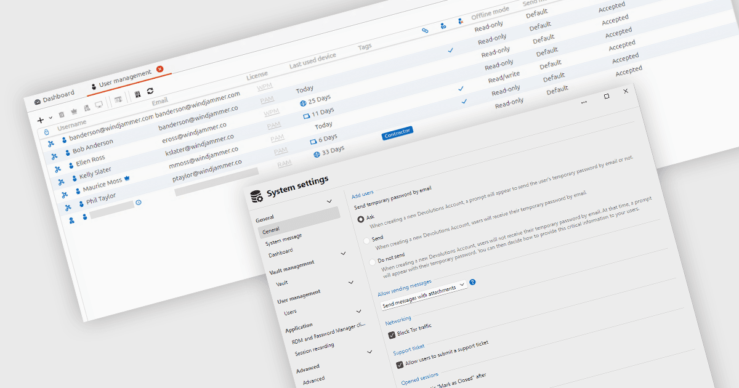739x388 pixels.
Task: Open the dropdown arrow beside the plus icon
Action: (50, 118)
